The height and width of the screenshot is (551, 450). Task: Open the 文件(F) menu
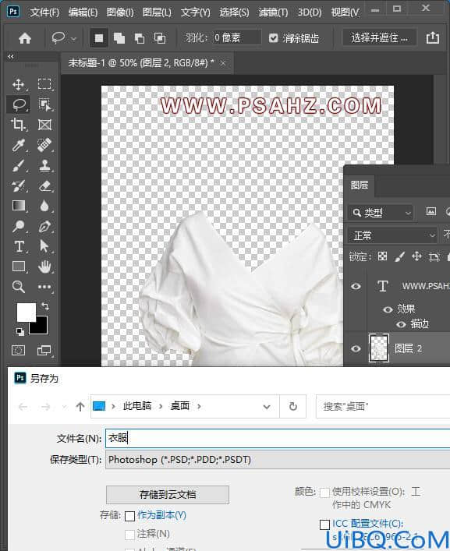tap(44, 12)
